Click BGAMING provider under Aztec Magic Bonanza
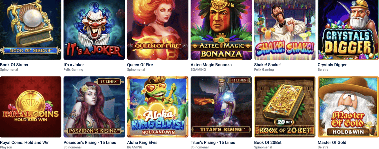Screen dimensions: 379x149 click(x=198, y=69)
